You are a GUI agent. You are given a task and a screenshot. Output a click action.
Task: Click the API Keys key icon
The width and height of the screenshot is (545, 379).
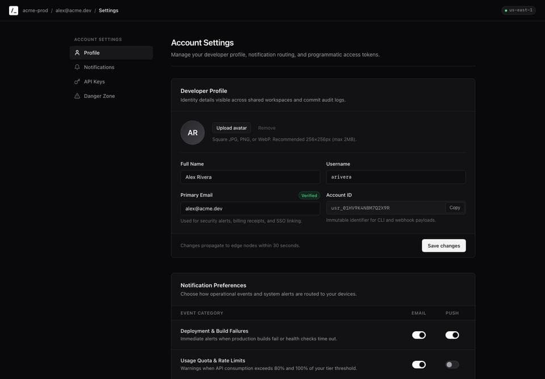77,81
